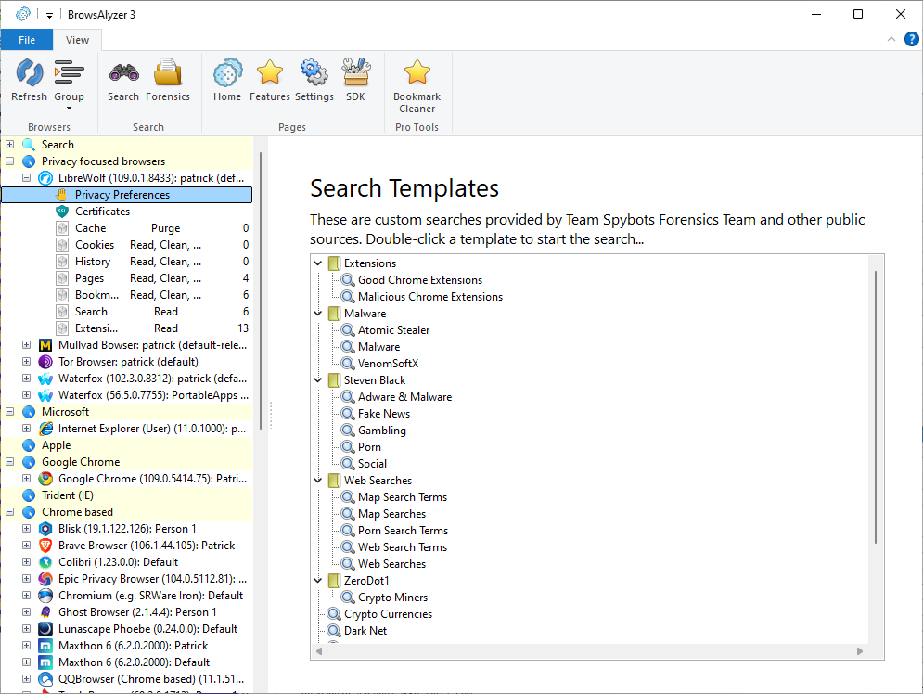Collapse the Malware template folder
Screen dimensions: 923x694
pyautogui.click(x=318, y=314)
